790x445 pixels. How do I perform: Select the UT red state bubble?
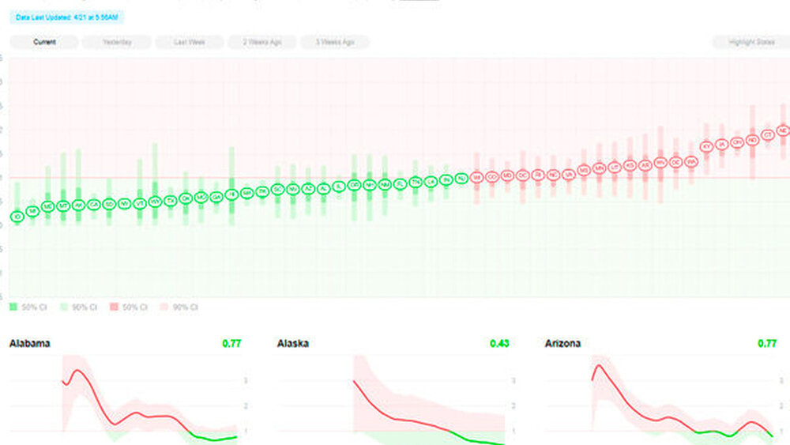pyautogui.click(x=614, y=167)
